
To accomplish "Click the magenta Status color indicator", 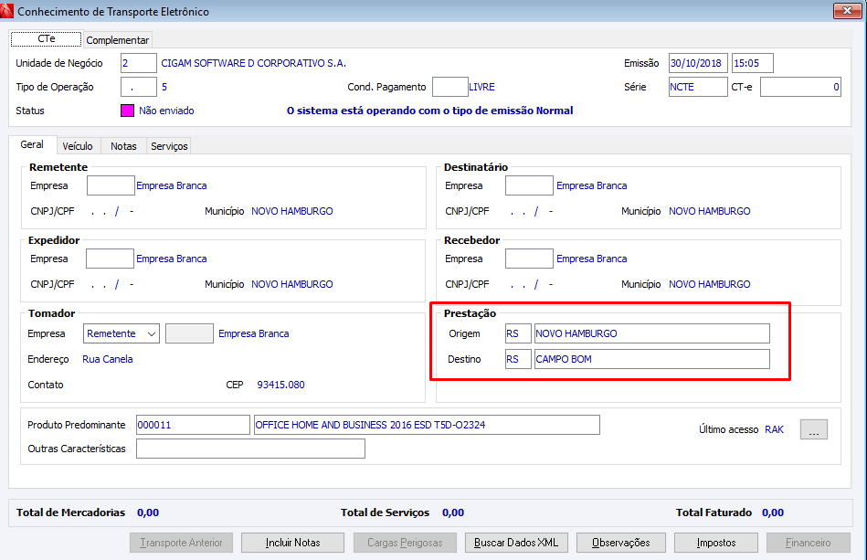I will 127,111.
